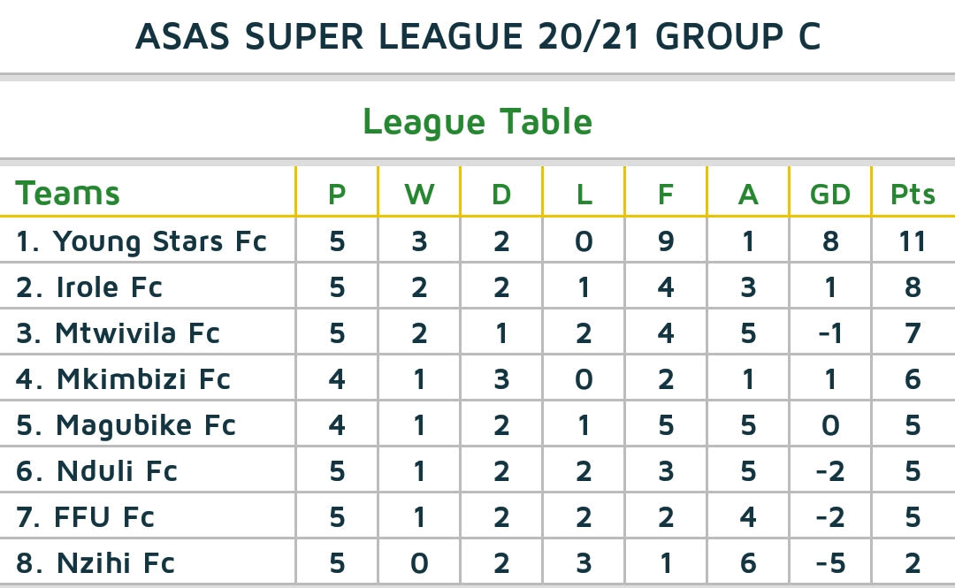Sort by the Teams column header

[68, 193]
